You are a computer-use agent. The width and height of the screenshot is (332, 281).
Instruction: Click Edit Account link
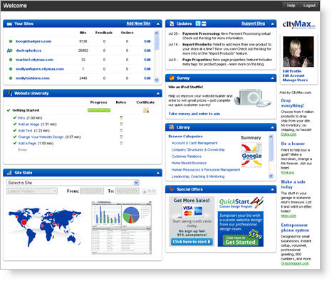coord(294,75)
